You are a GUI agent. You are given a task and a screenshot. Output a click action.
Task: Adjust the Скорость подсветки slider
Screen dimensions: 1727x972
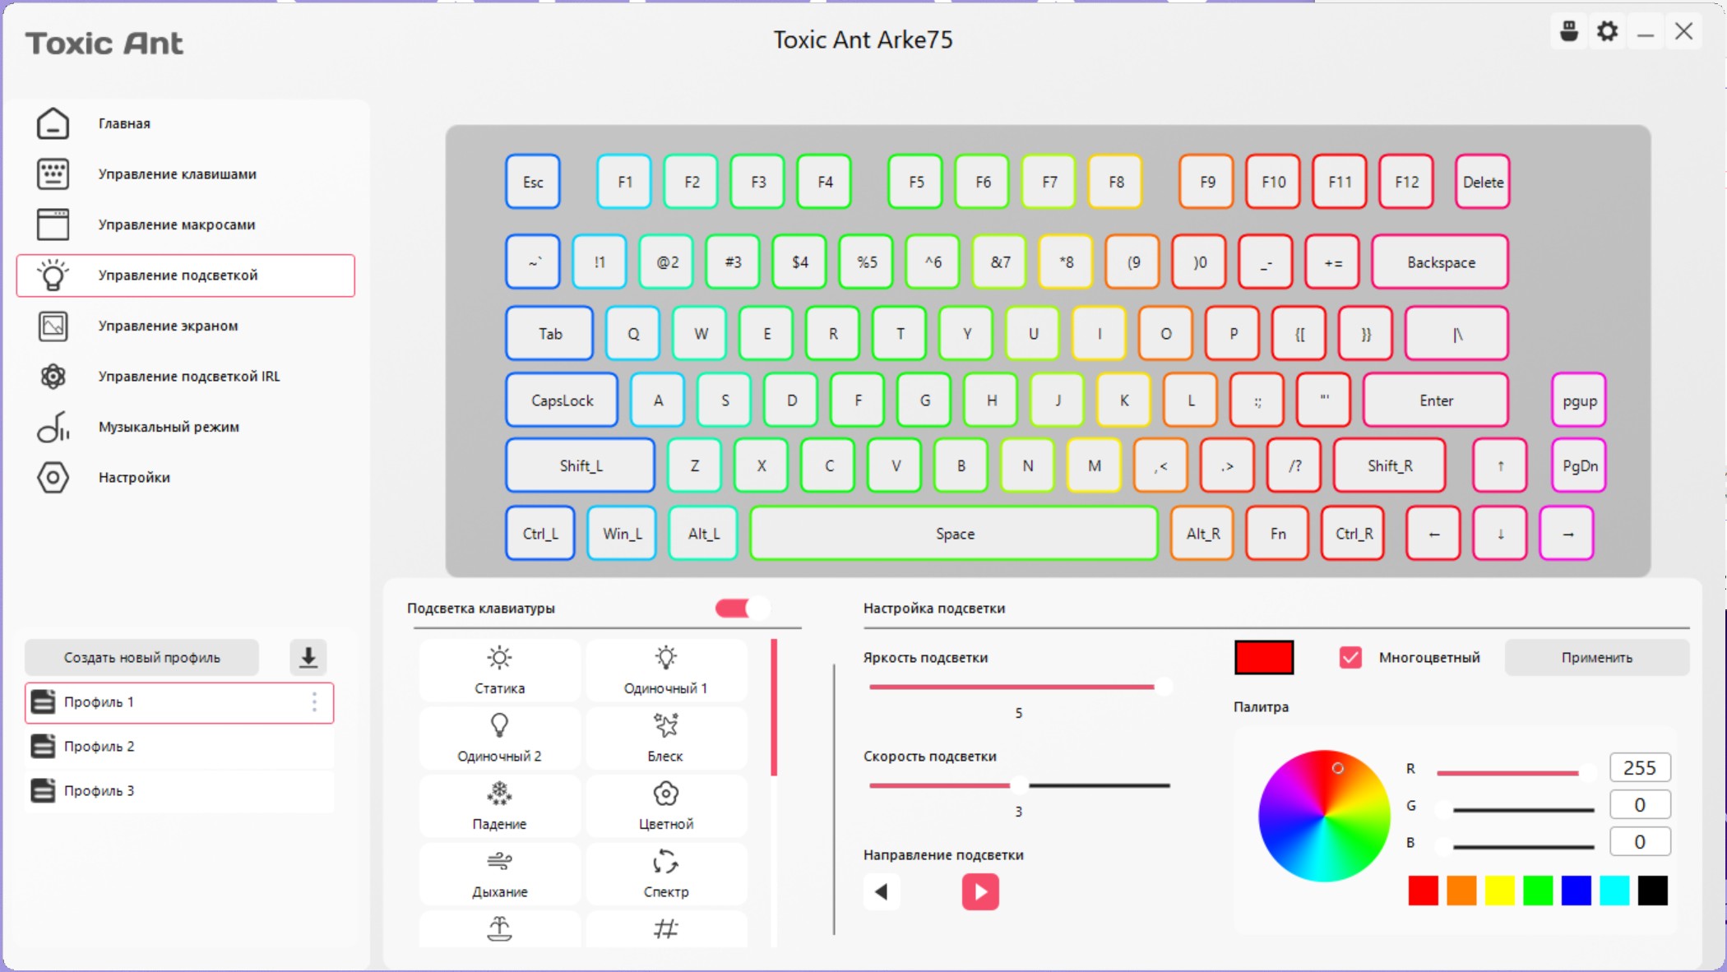(1020, 785)
